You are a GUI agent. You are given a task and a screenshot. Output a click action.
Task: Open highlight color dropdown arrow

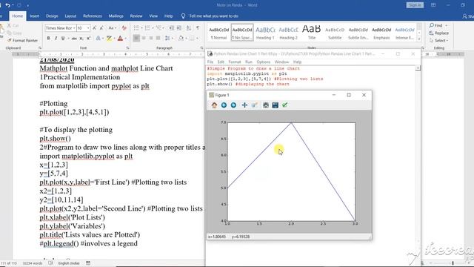pos(114,39)
